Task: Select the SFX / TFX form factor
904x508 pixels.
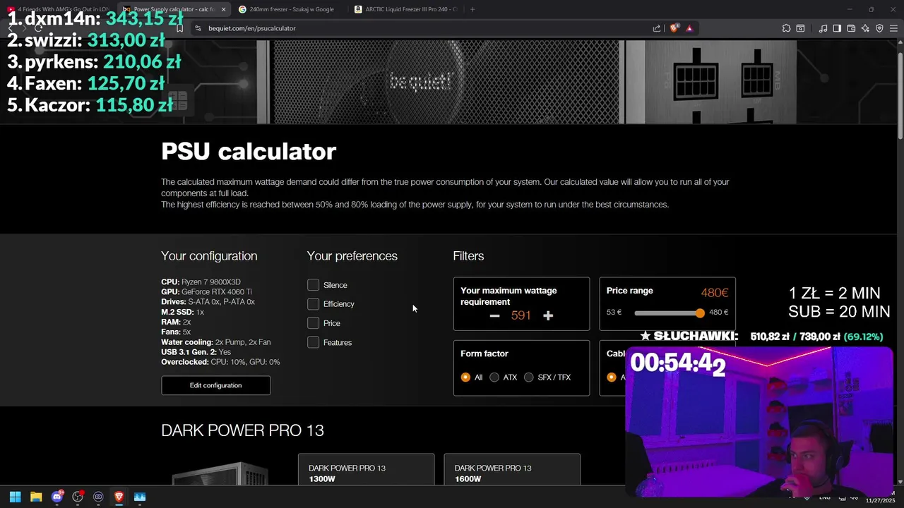Action: click(x=529, y=377)
